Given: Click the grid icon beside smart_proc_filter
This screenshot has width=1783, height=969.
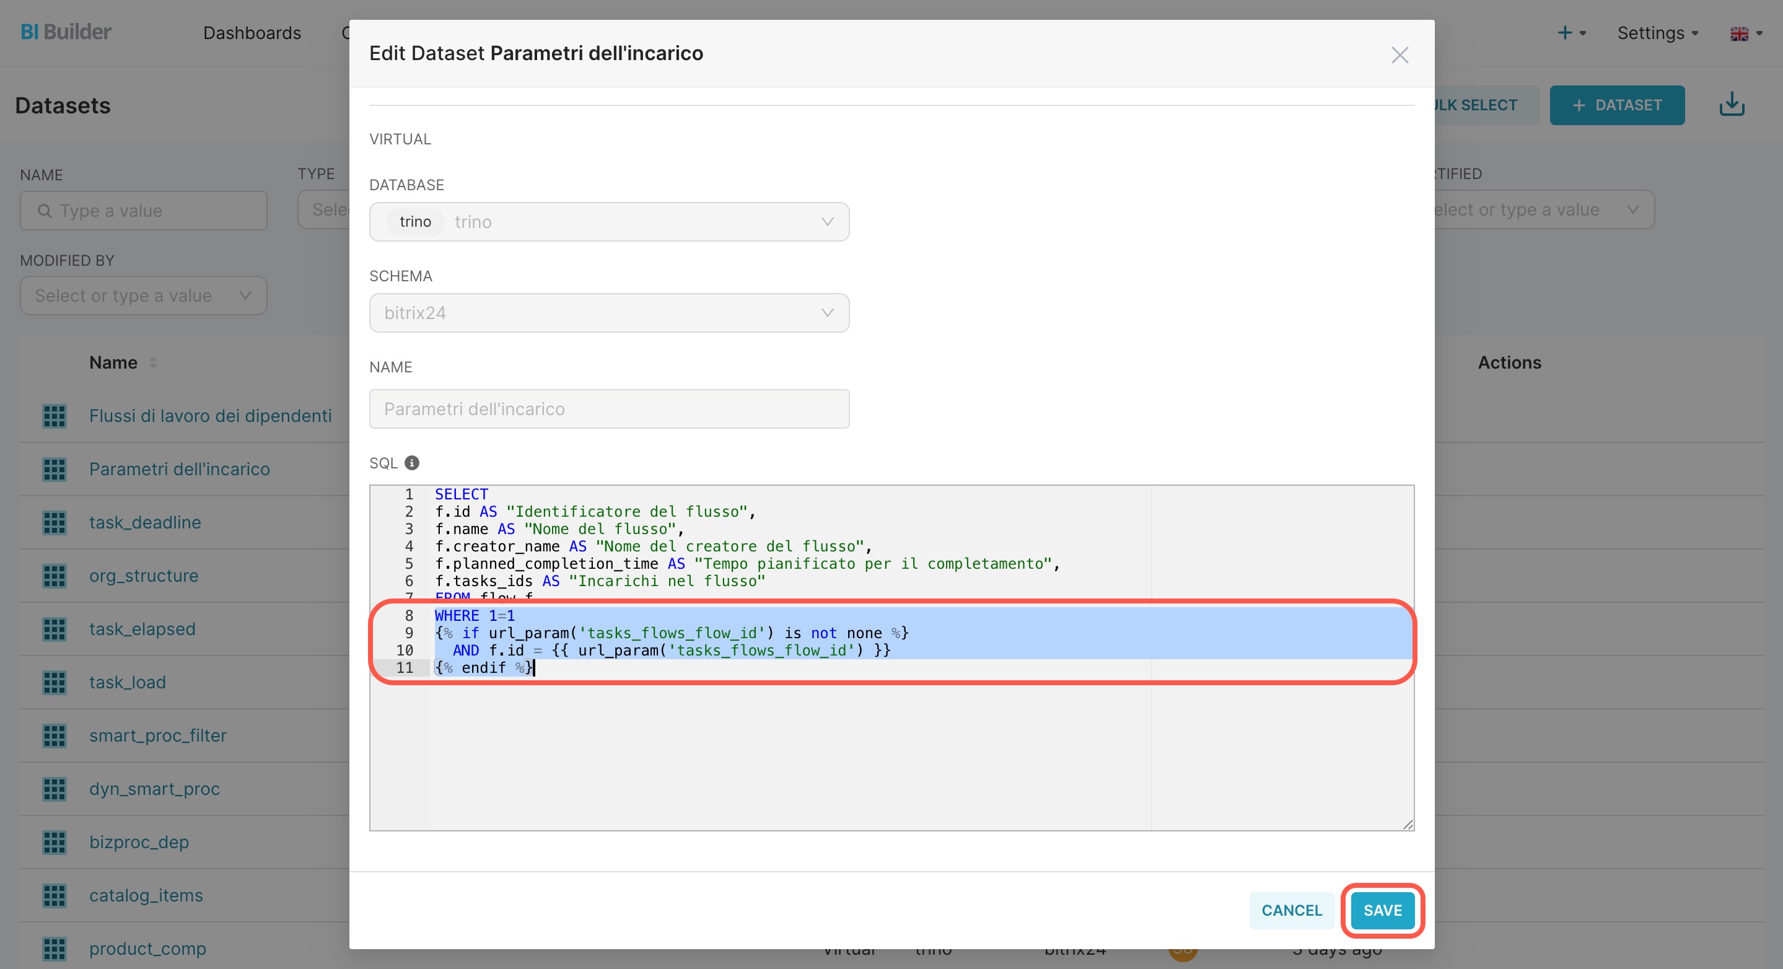Looking at the screenshot, I should 54,736.
